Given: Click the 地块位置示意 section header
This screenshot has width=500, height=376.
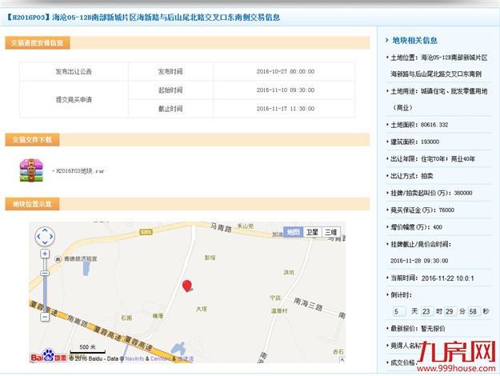Looking at the screenshot, I should pos(32,204).
